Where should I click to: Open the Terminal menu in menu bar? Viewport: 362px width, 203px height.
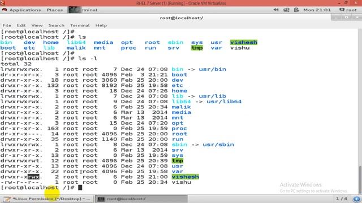coord(80,25)
